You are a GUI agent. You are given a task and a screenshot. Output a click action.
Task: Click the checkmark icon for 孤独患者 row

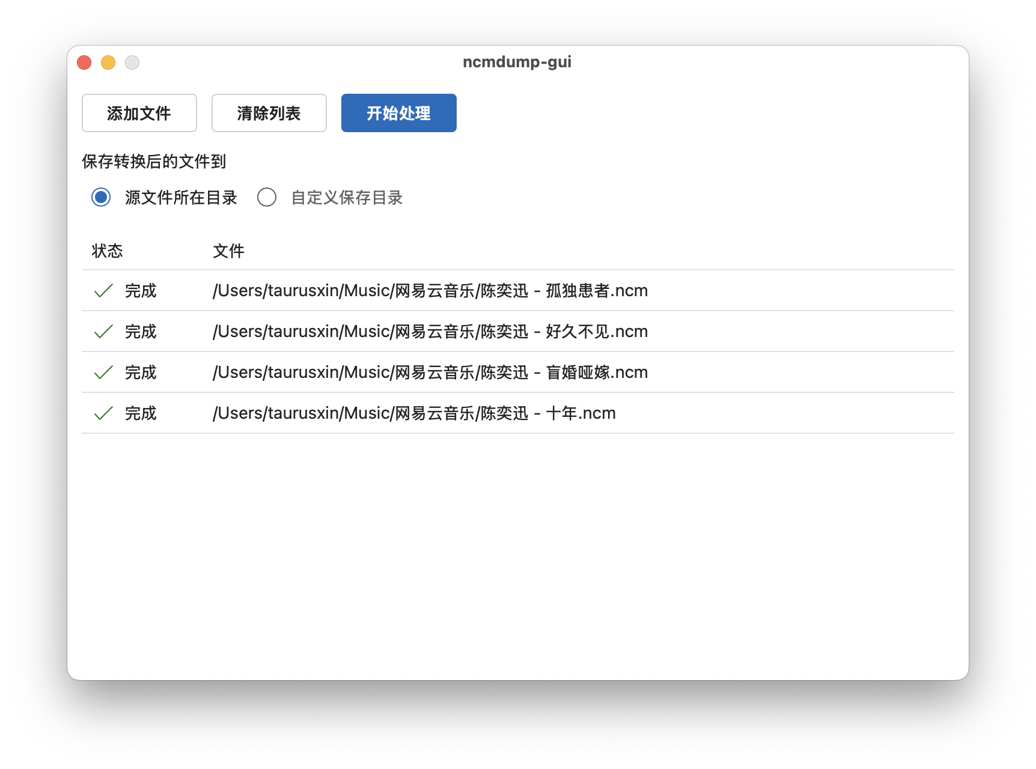click(103, 291)
